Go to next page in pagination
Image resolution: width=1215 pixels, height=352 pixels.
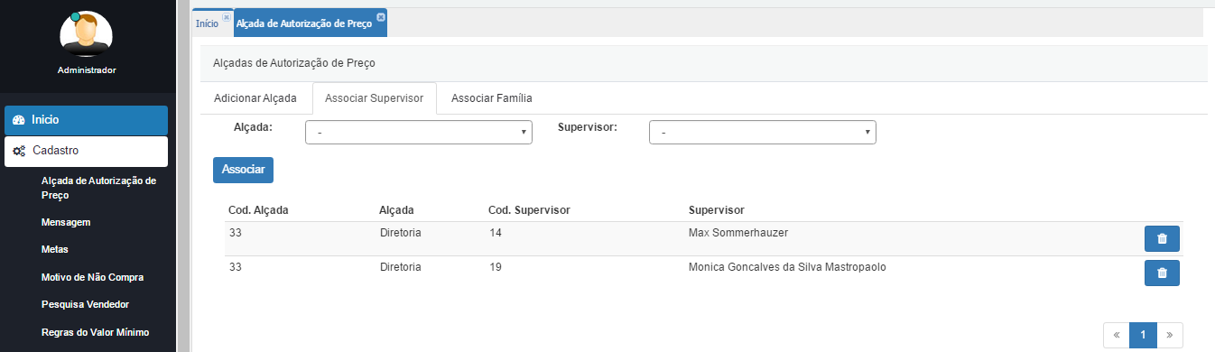tap(1169, 335)
